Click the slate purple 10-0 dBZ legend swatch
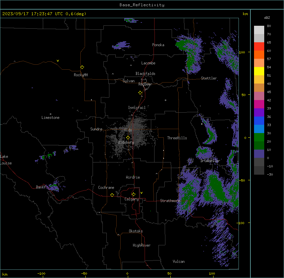The height and width of the screenshot is (278, 284). point(259,154)
